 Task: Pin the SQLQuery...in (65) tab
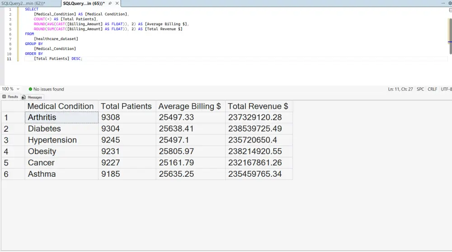point(110,4)
